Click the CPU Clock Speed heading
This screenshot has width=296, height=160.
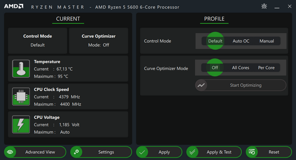pos(51,89)
